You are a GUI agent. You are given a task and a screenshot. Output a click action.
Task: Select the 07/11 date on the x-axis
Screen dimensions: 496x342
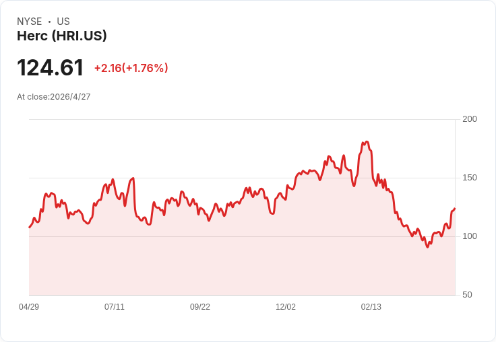pyautogui.click(x=115, y=307)
